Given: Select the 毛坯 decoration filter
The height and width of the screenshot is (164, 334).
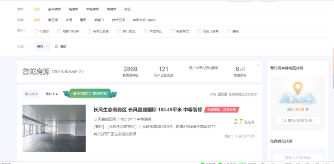Looking at the screenshot, I should [127, 9].
